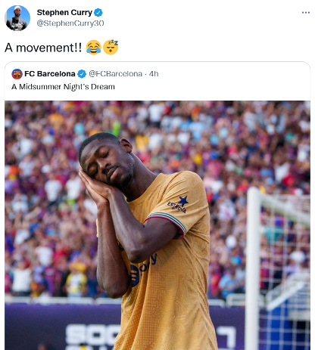Image resolution: width=315 pixels, height=350 pixels.
Task: Open the @FCBarcelona handle
Action: tap(116, 74)
